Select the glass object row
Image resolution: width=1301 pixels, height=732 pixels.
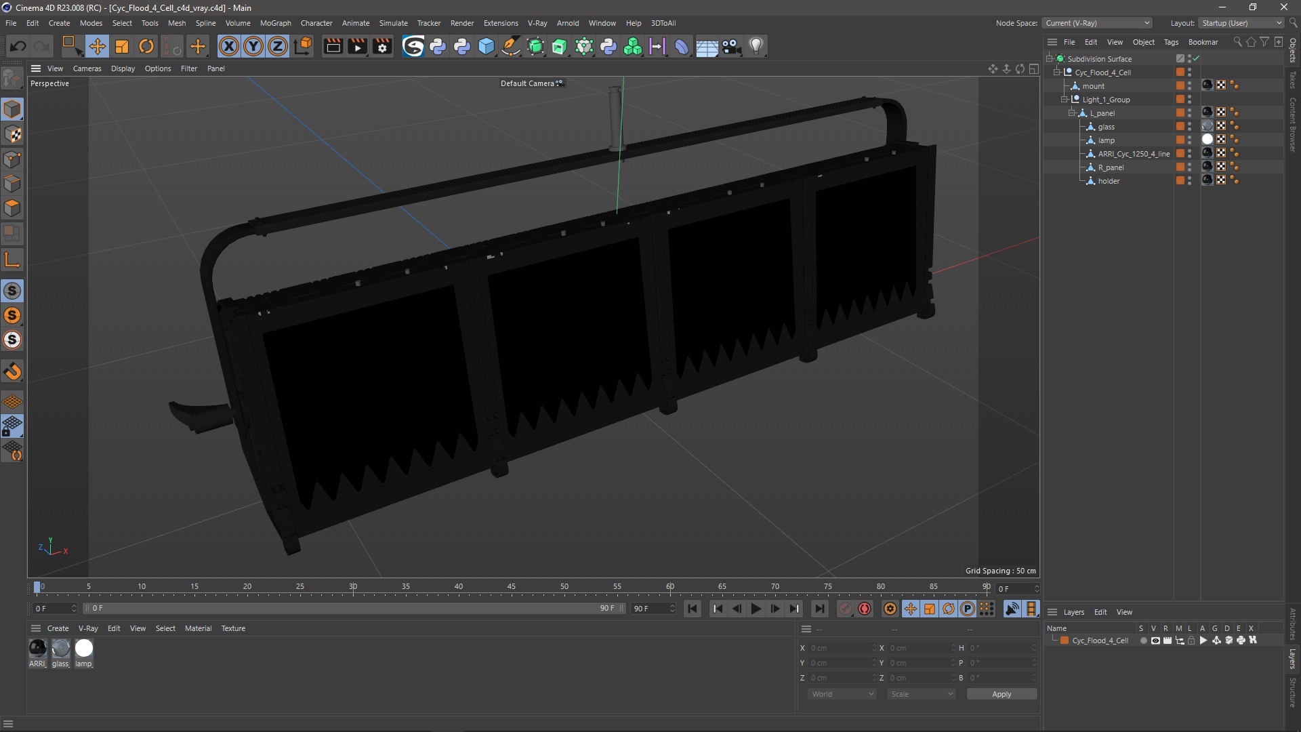coord(1106,127)
